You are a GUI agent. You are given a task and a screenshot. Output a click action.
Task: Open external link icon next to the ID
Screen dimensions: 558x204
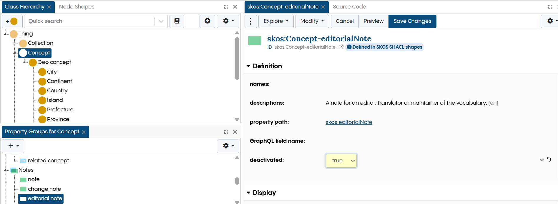coord(341,47)
